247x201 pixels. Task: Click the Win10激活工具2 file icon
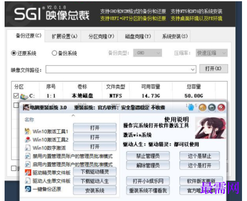(28, 140)
